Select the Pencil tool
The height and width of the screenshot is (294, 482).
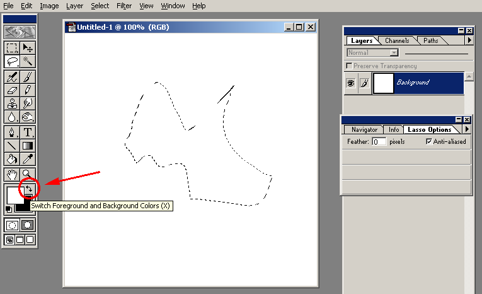pyautogui.click(x=28, y=90)
